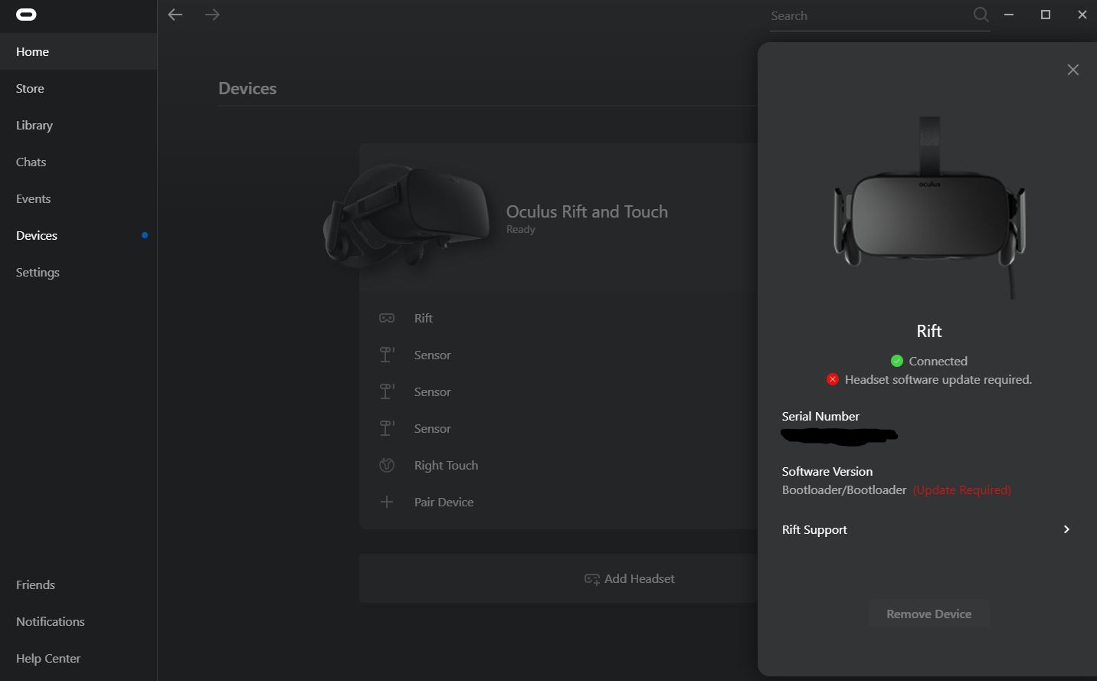Close the Rift details panel
This screenshot has height=681, width=1097.
pyautogui.click(x=1072, y=70)
